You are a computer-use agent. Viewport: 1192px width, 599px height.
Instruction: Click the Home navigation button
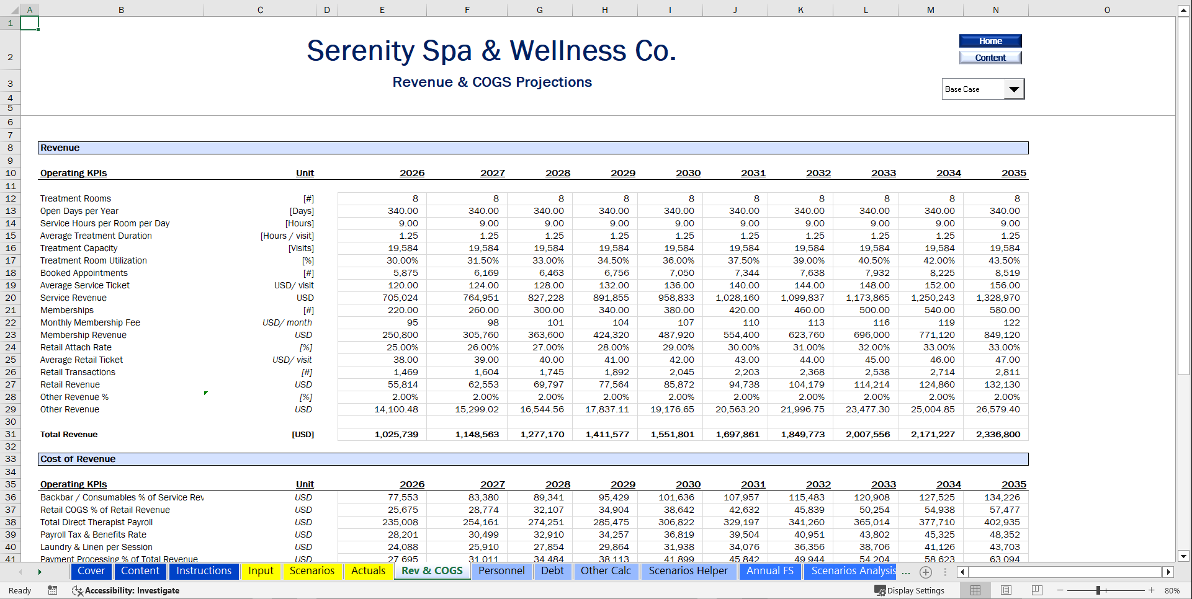pos(990,40)
